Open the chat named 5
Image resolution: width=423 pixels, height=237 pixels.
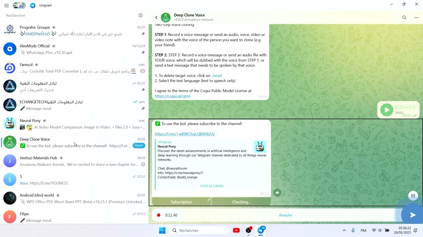click(x=74, y=180)
